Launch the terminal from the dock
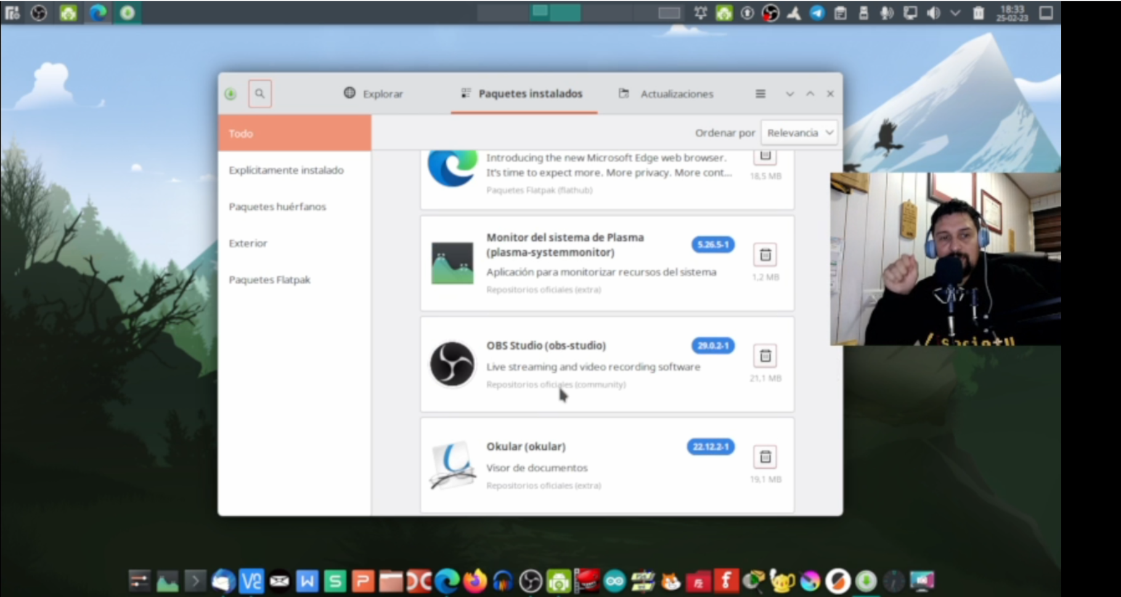The height and width of the screenshot is (597, 1121). click(195, 580)
